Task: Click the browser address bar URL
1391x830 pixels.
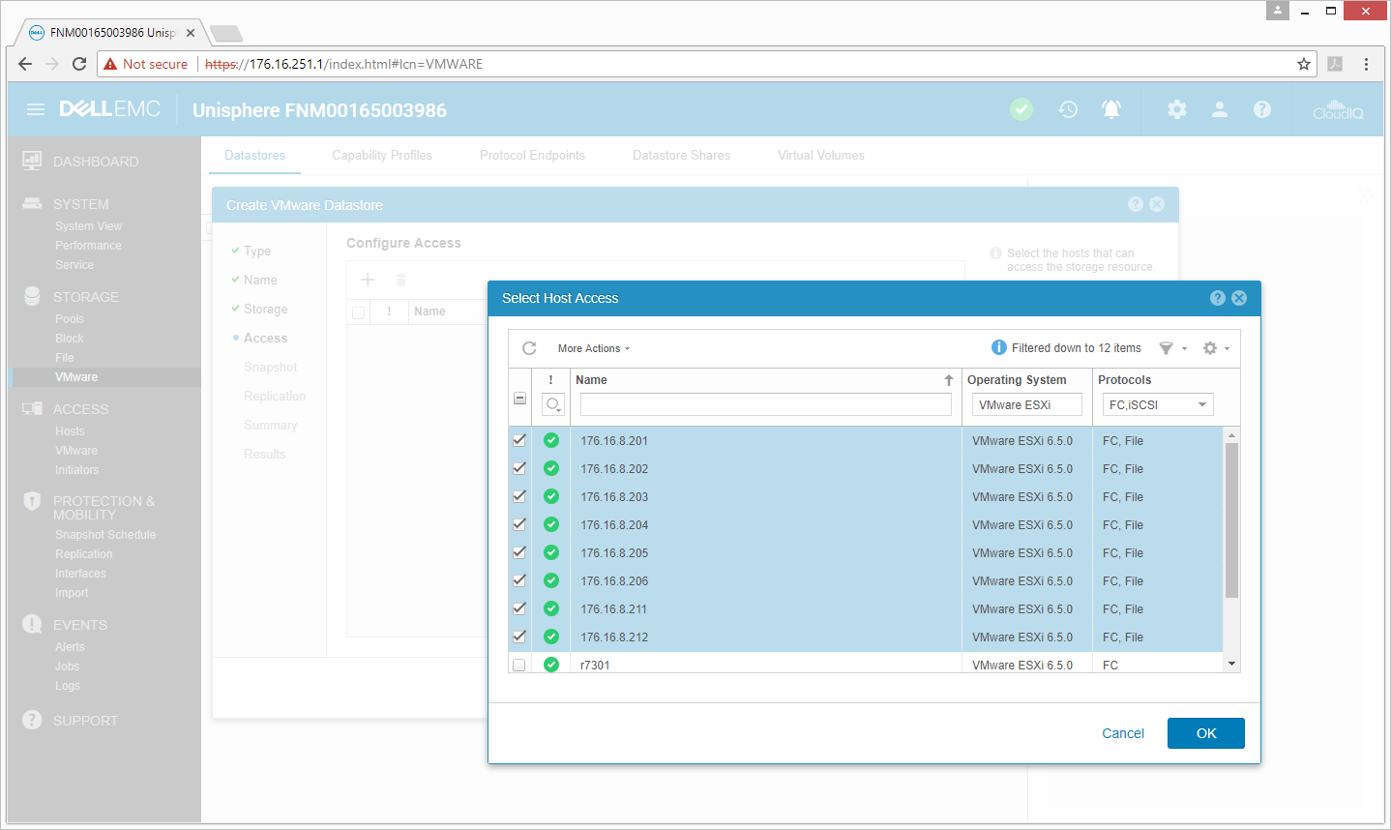Action: pos(343,64)
